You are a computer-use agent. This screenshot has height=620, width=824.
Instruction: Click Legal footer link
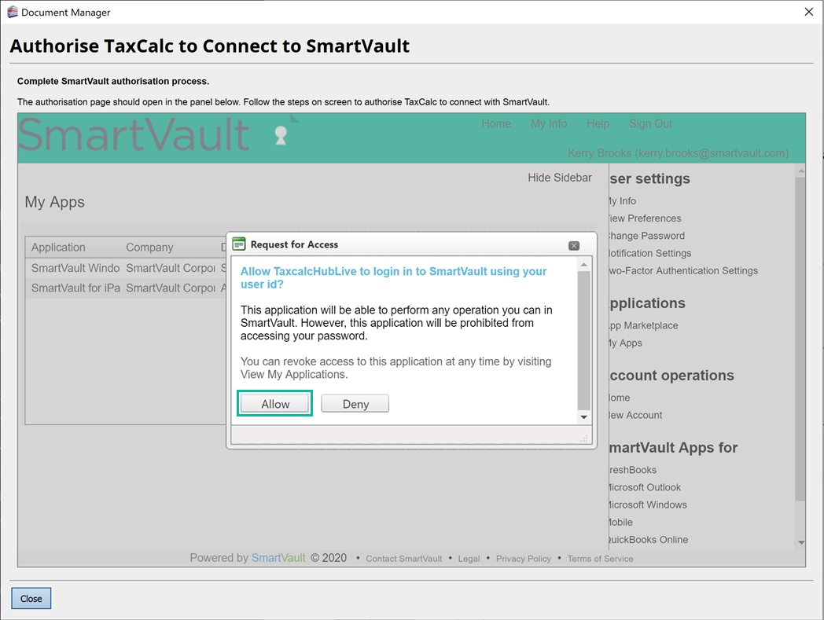click(x=469, y=559)
